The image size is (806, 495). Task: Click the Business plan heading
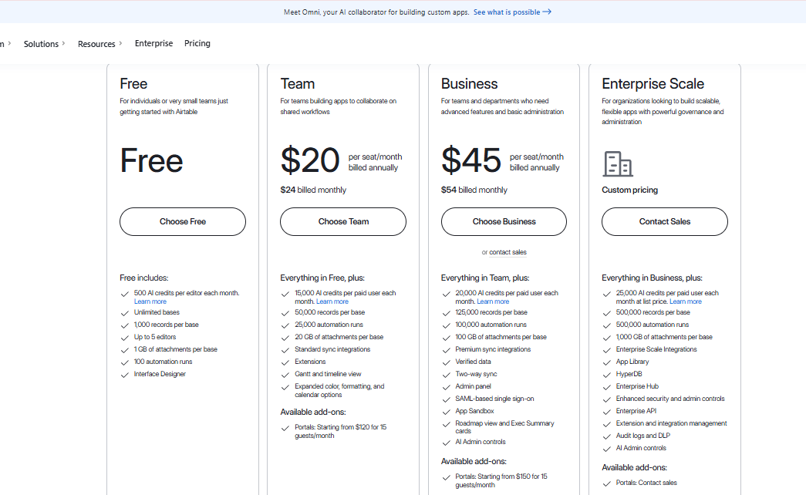(x=469, y=84)
